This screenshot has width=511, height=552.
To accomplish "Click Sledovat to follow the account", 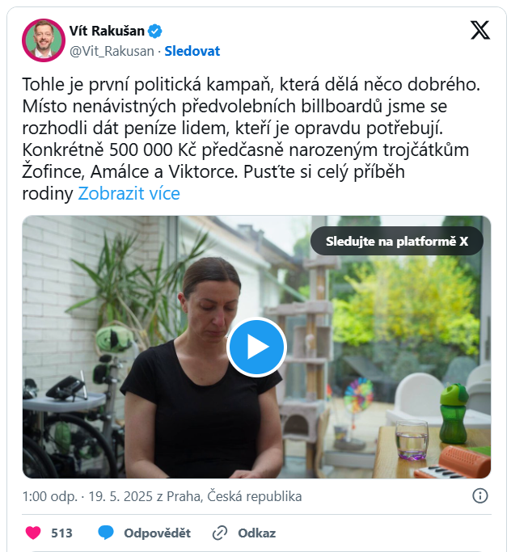I will [192, 52].
